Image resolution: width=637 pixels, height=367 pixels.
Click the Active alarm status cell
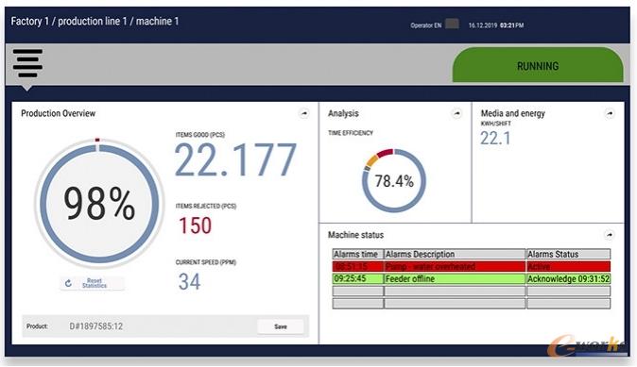click(x=568, y=266)
